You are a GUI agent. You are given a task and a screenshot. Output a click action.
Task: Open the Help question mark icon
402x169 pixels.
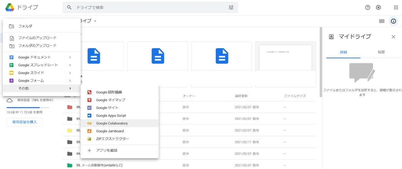click(367, 7)
